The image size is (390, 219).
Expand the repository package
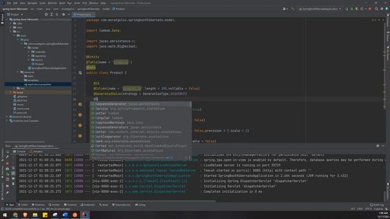(29, 56)
